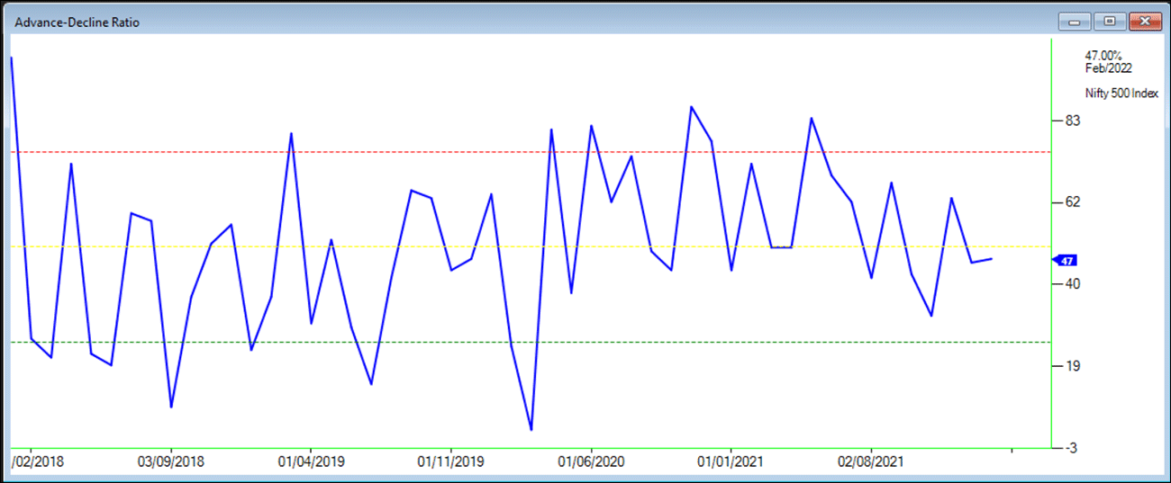The image size is (1171, 483).
Task: Click the -3 value on the y-axis
Action: pyautogui.click(x=1072, y=448)
